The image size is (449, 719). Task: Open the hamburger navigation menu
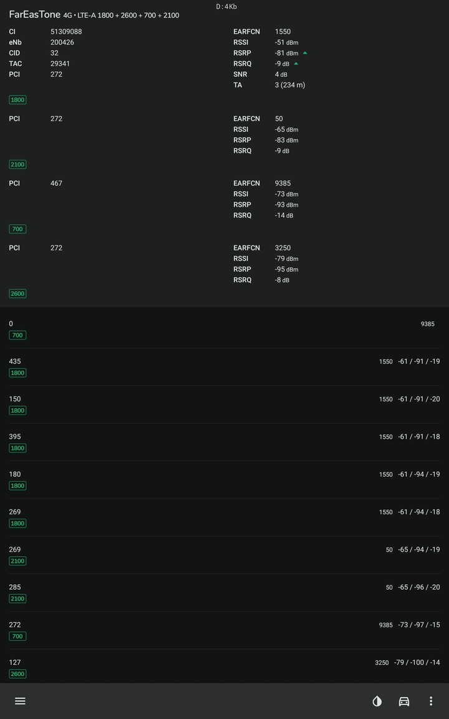coord(20,701)
